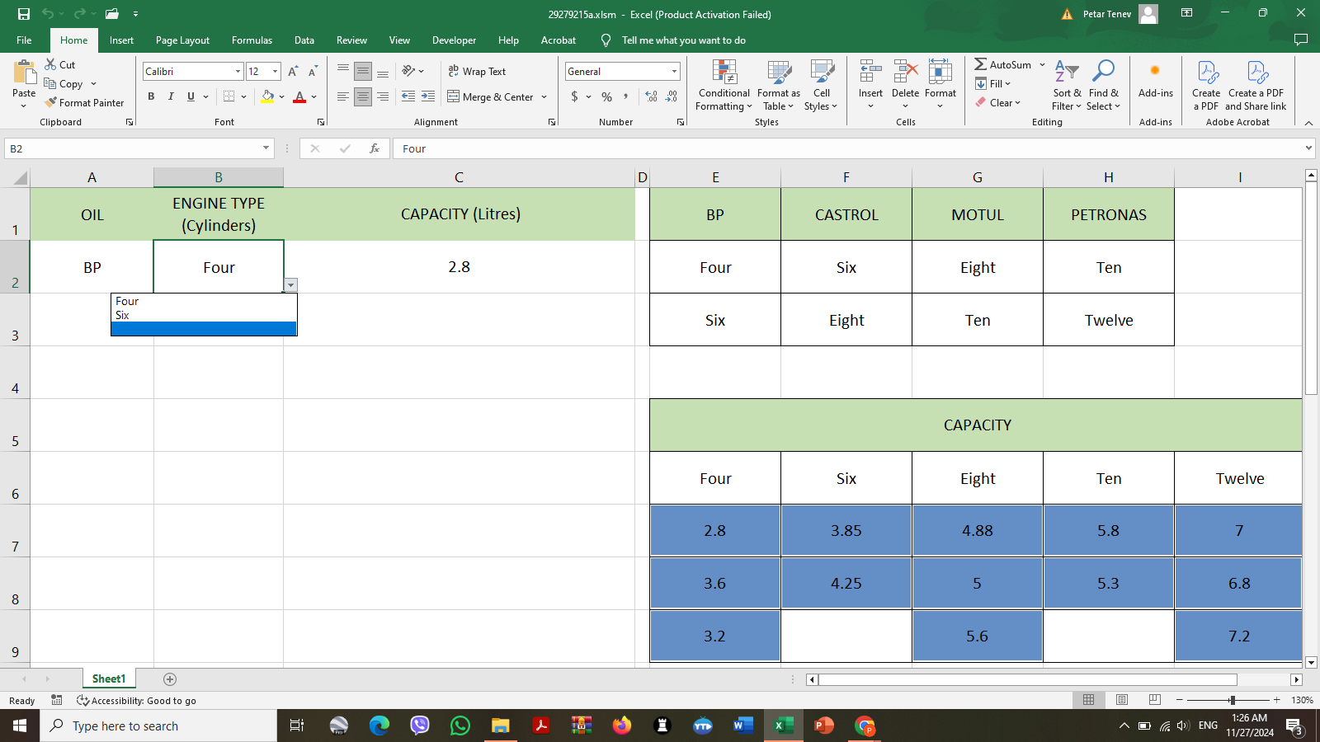
Task: Click the Clear button
Action: [997, 103]
